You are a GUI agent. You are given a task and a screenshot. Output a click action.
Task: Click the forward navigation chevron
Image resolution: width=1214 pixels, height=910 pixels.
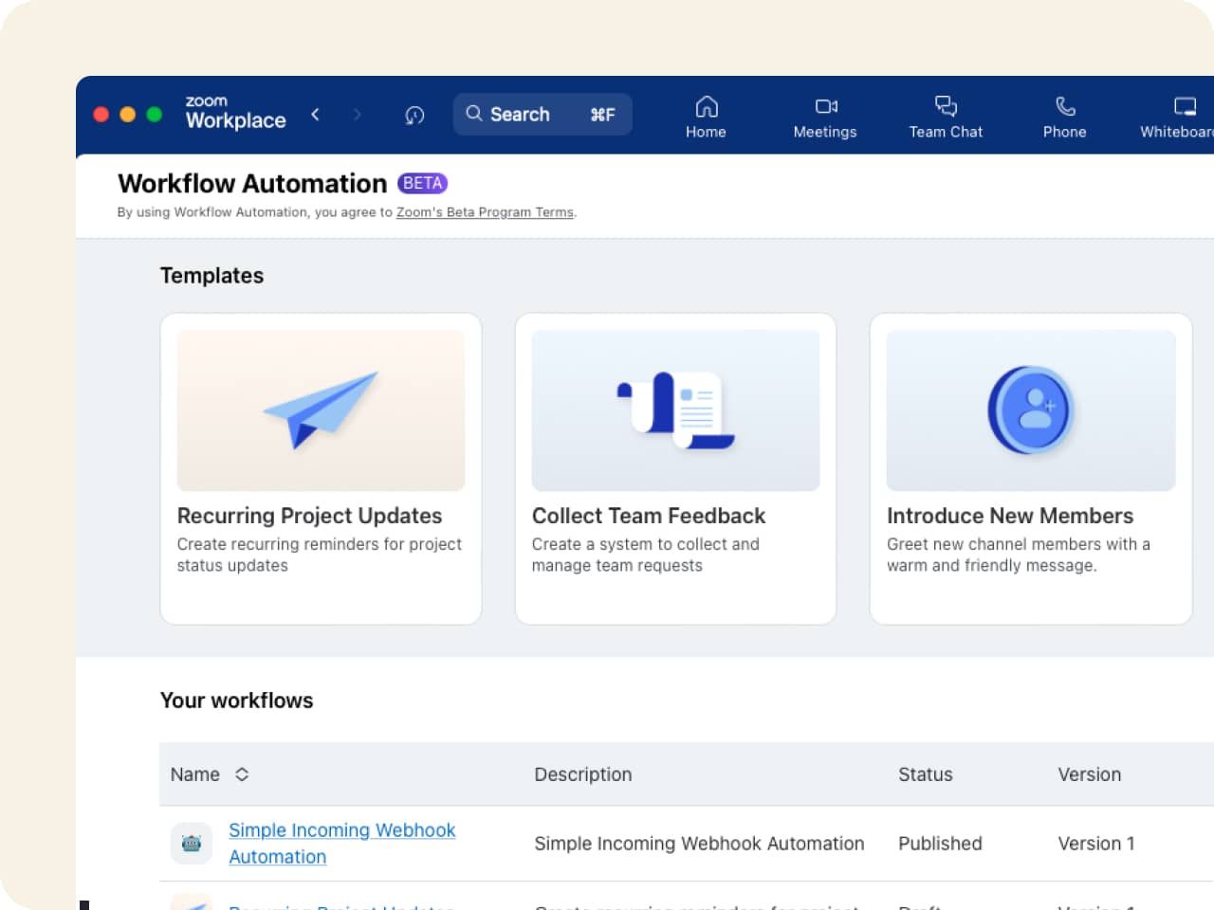(358, 114)
